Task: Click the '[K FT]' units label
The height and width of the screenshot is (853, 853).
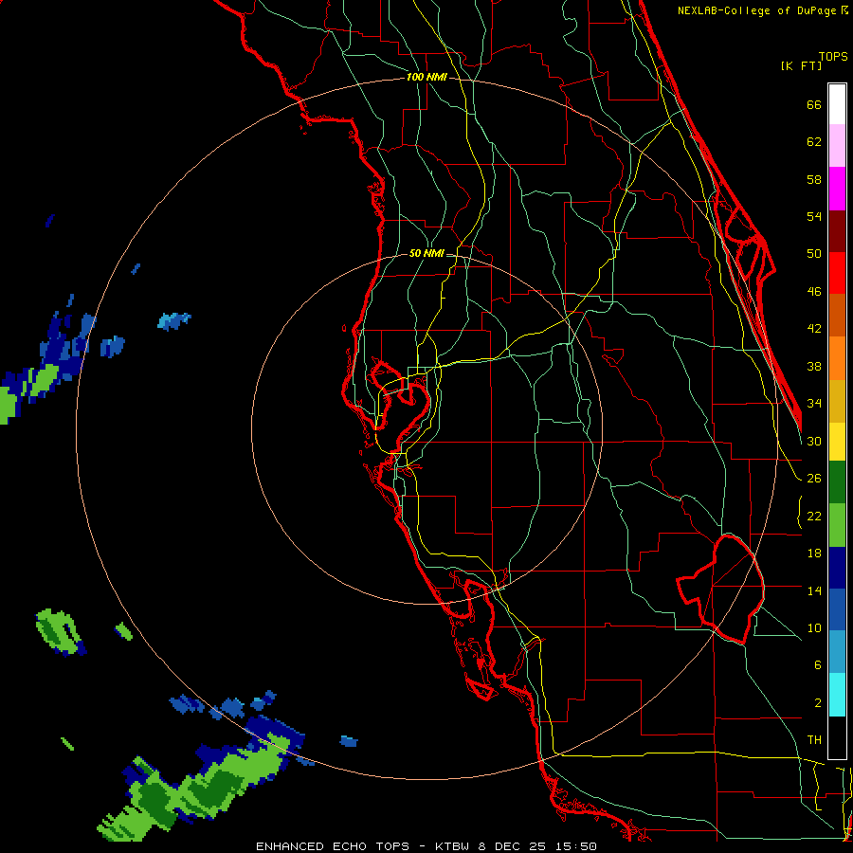Action: coord(801,65)
